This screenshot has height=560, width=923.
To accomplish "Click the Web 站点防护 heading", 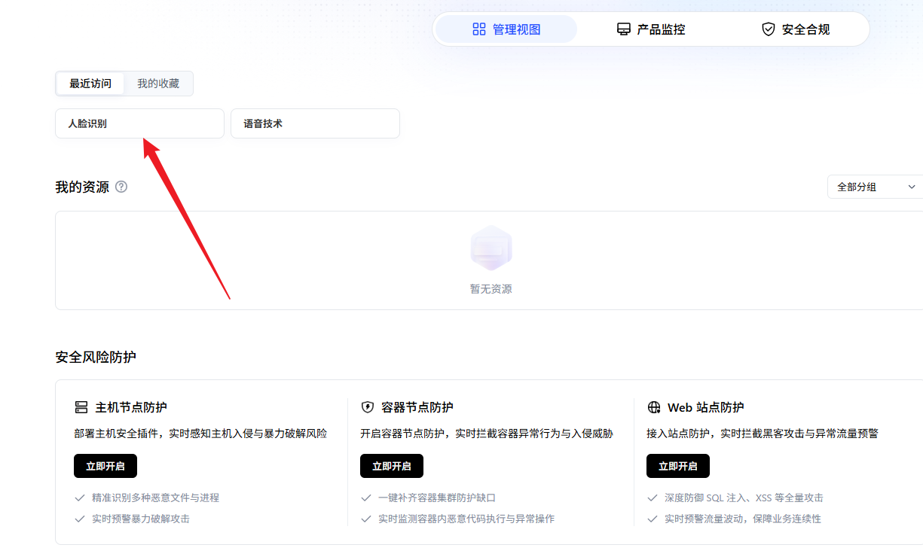I will pyautogui.click(x=706, y=407).
